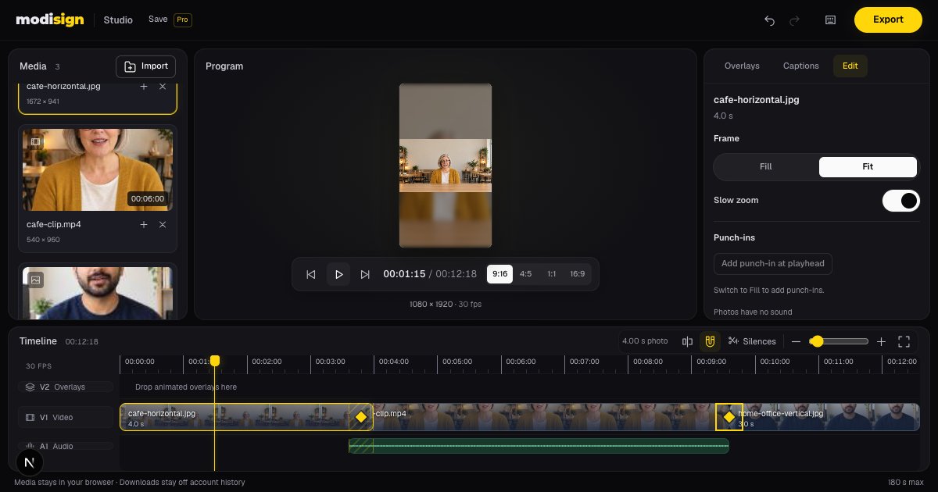Toggle the magnet snapping icon
The width and height of the screenshot is (938, 492).
[x=710, y=341]
